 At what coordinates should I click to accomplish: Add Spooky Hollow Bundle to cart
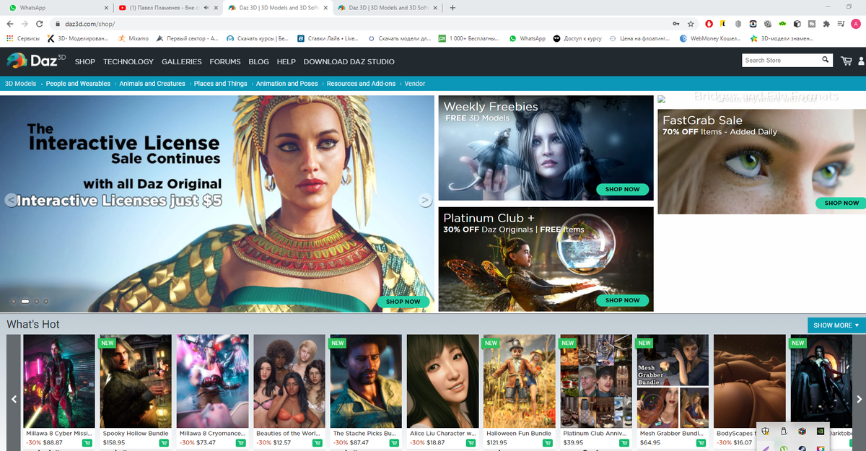point(164,442)
